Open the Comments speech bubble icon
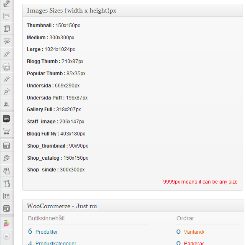Image resolution: width=246 pixels, height=245 pixels. (7, 41)
